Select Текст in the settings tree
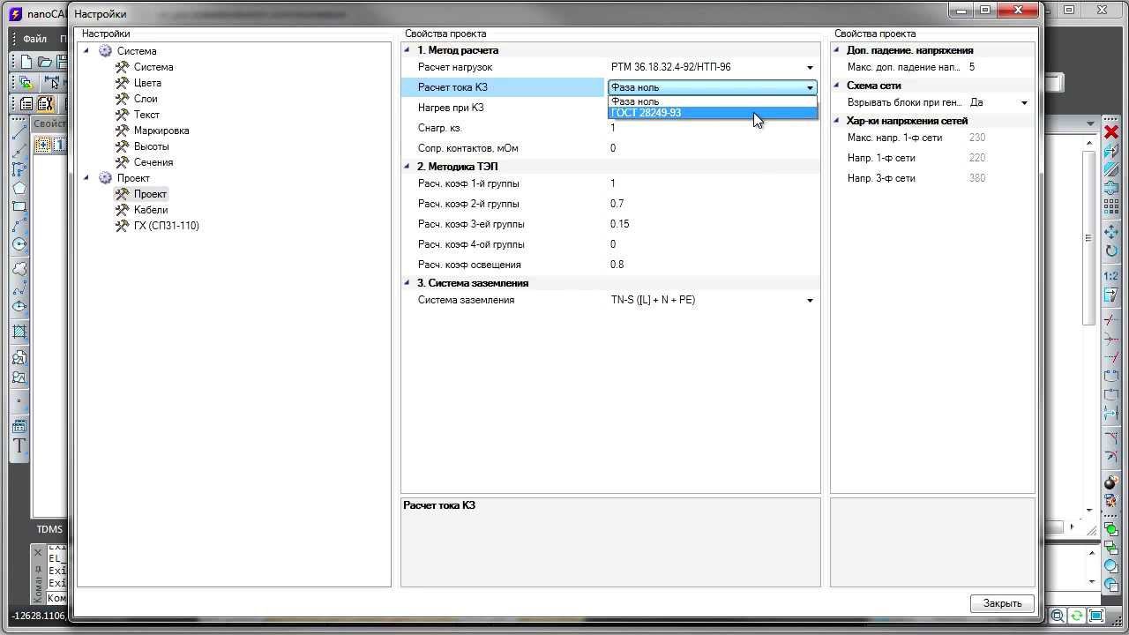This screenshot has height=635, width=1129. (146, 115)
